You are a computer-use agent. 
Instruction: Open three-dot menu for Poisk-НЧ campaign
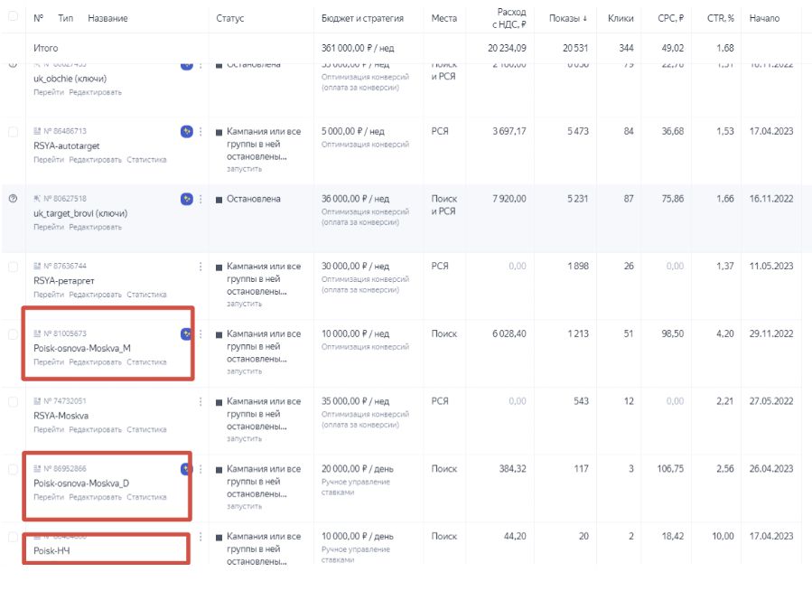pos(201,537)
